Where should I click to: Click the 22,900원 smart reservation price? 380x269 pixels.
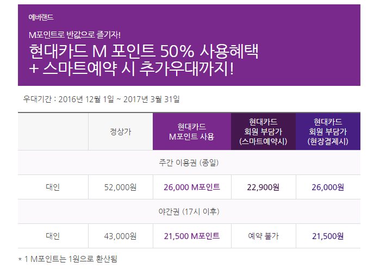[x=263, y=187]
